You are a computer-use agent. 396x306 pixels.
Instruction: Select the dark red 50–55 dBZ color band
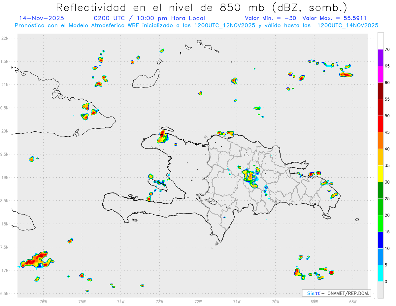point(380,107)
